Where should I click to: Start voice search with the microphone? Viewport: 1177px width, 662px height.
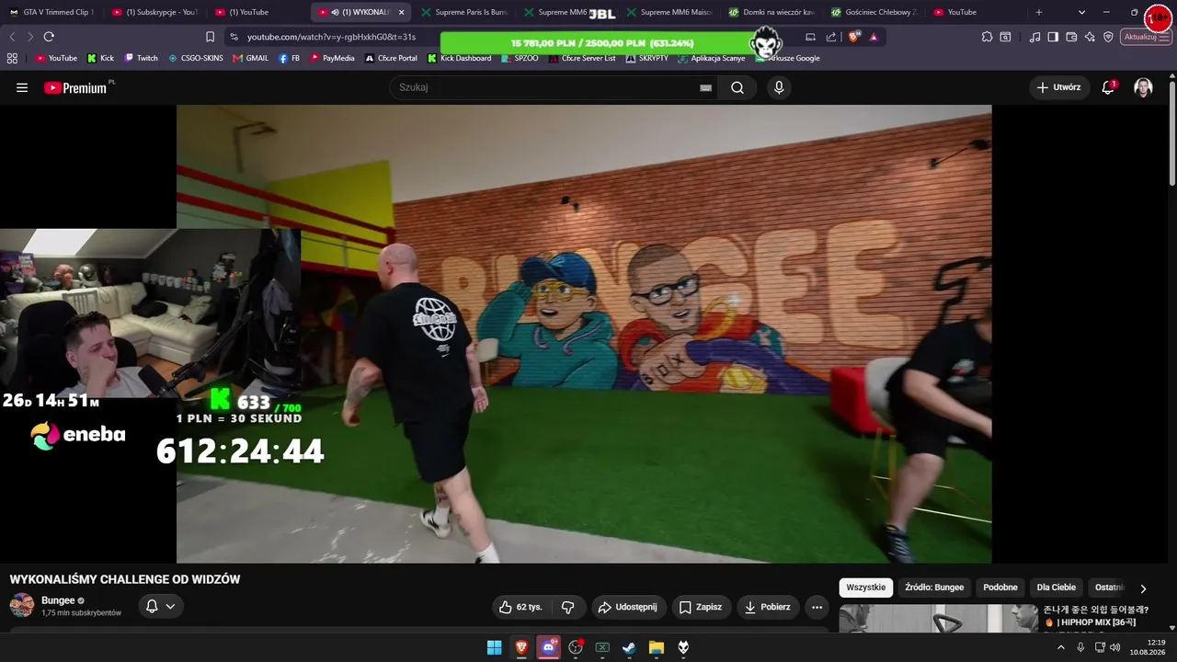tap(779, 87)
